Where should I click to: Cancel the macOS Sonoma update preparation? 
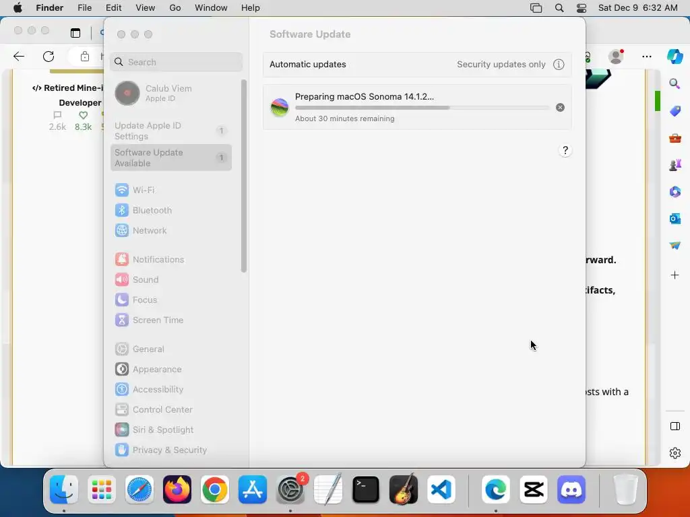[x=560, y=108]
